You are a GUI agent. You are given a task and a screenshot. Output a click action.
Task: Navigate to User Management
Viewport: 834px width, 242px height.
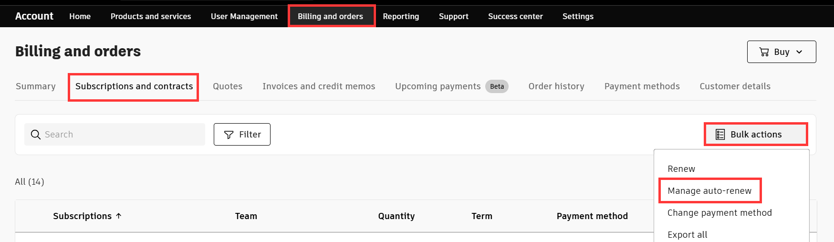click(244, 16)
